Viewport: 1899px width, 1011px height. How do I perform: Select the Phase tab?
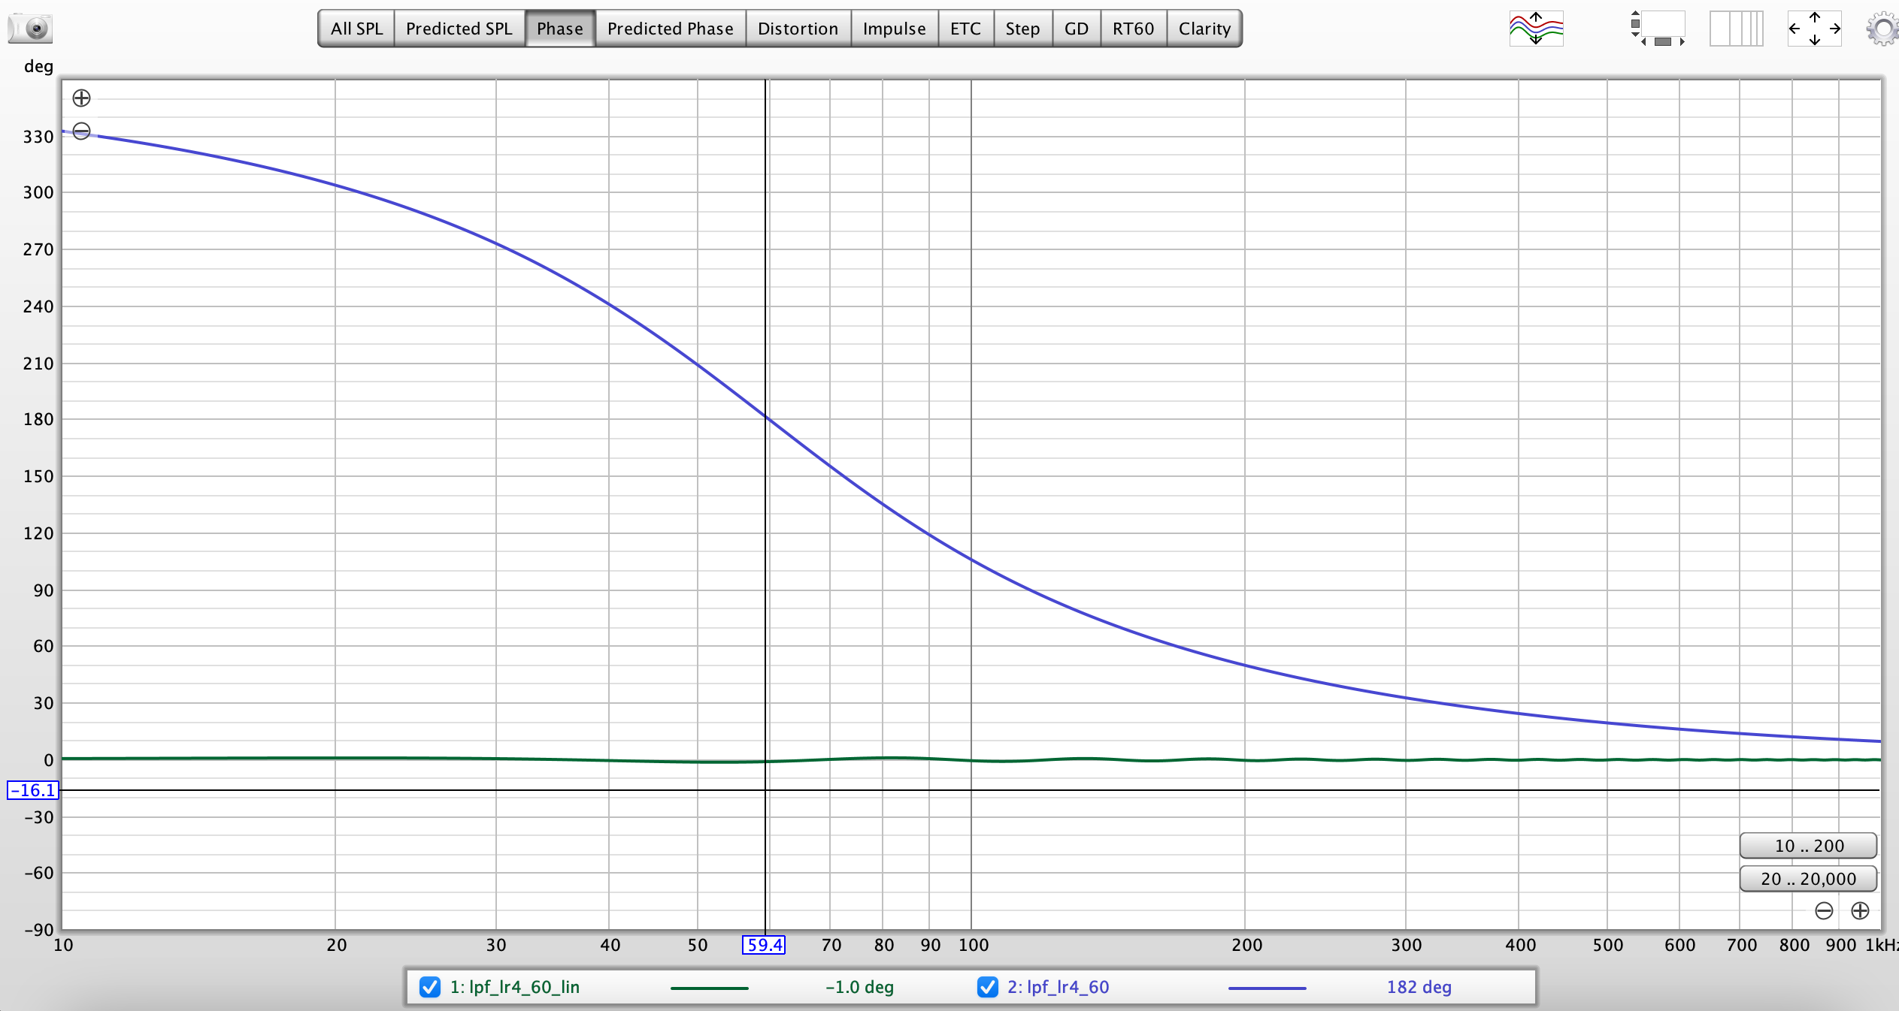tap(560, 29)
